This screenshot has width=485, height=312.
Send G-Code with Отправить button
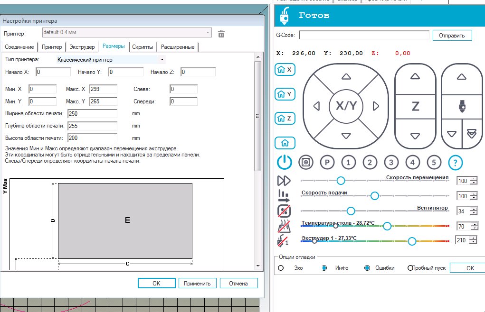pyautogui.click(x=452, y=36)
